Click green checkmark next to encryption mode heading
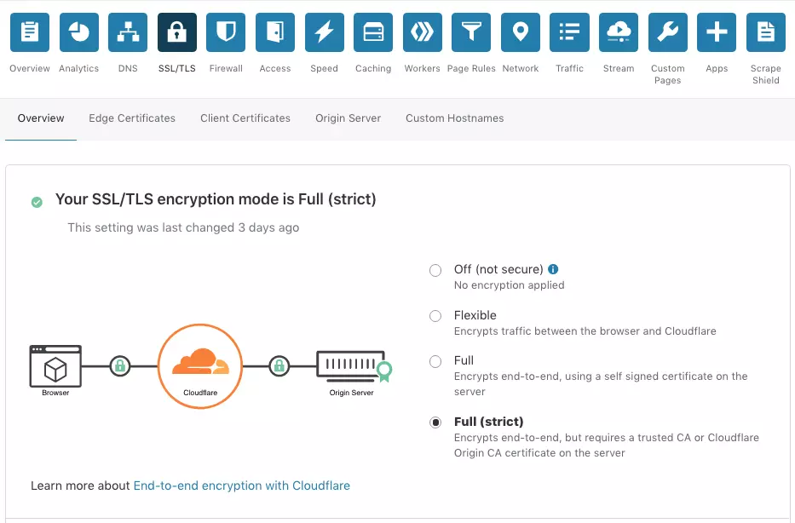 [x=37, y=202]
